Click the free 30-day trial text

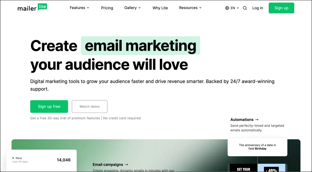click(x=65, y=118)
